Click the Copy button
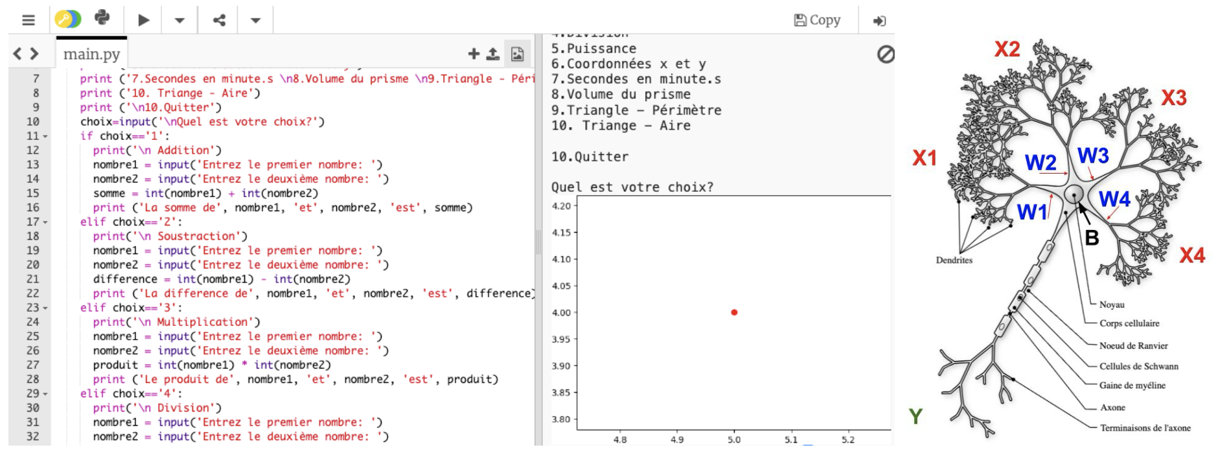Screen dimensions: 1218x464 click(817, 20)
